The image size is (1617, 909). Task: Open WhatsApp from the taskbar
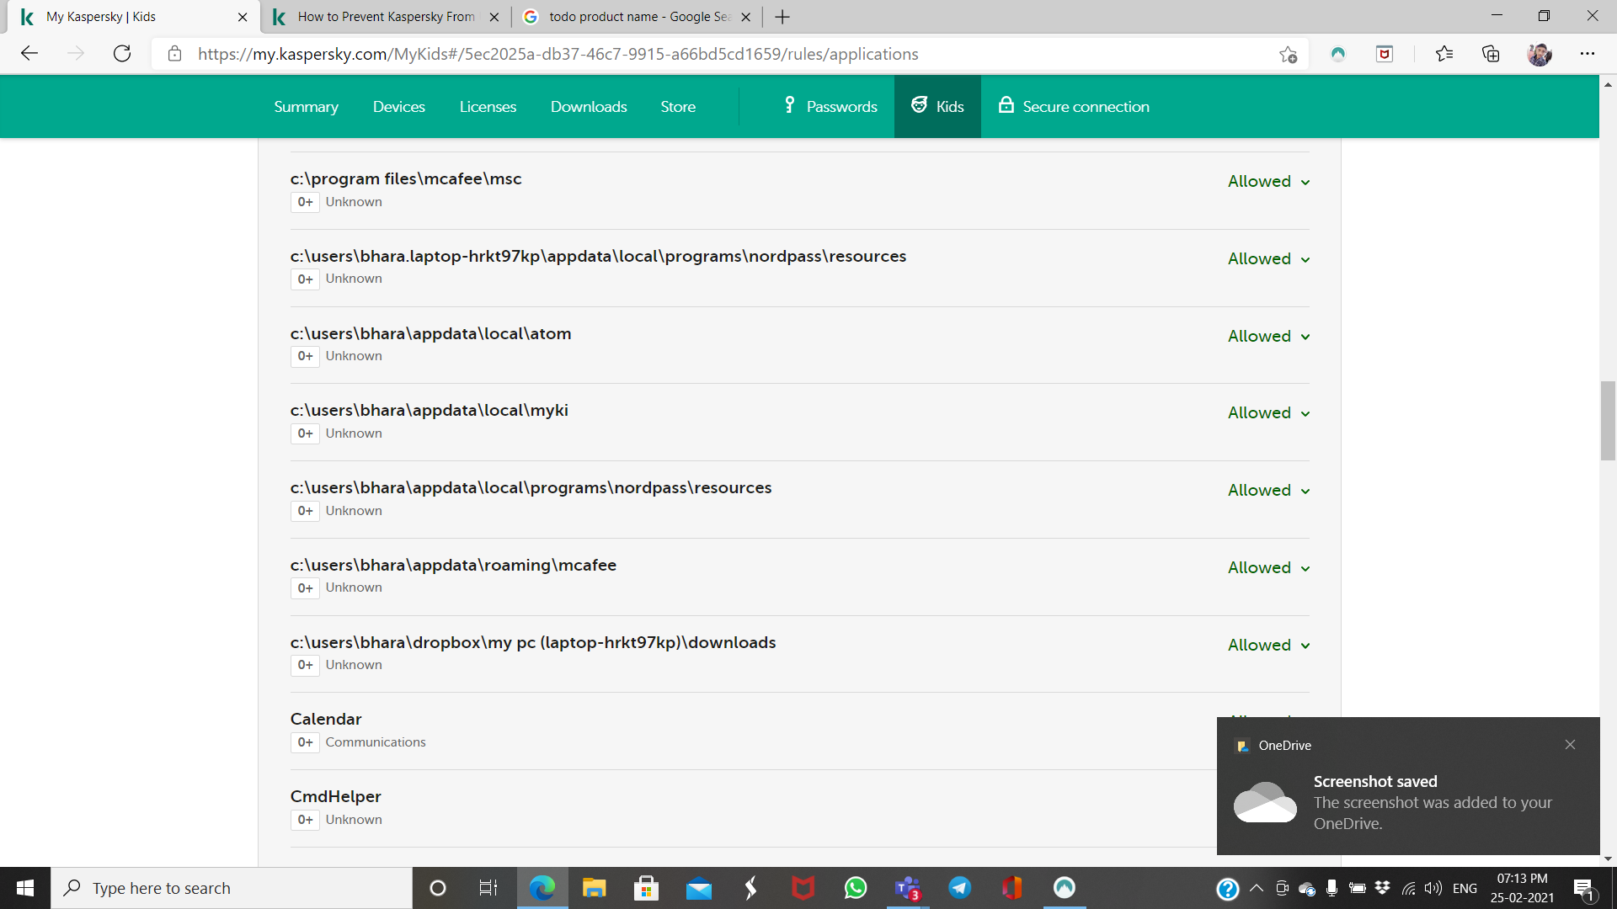856,888
